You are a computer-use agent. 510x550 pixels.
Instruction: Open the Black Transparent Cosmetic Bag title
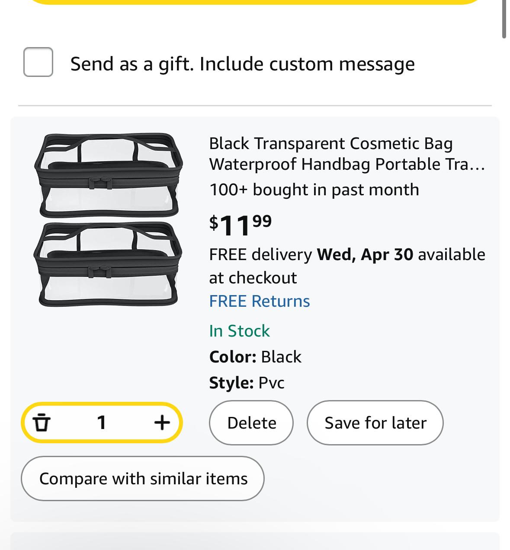347,154
